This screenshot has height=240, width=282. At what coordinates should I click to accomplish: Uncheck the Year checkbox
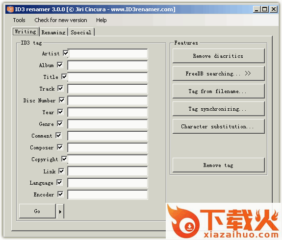pyautogui.click(x=60, y=112)
